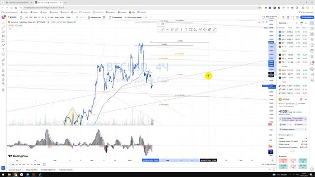This screenshot has width=315, height=177.
Task: Click the blue buy price button
Action: click(20, 26)
